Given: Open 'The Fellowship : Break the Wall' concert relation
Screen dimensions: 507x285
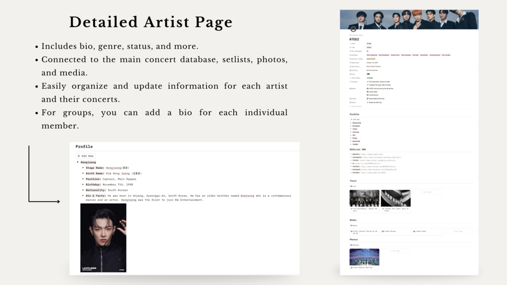Looking at the screenshot, I should [x=378, y=82].
